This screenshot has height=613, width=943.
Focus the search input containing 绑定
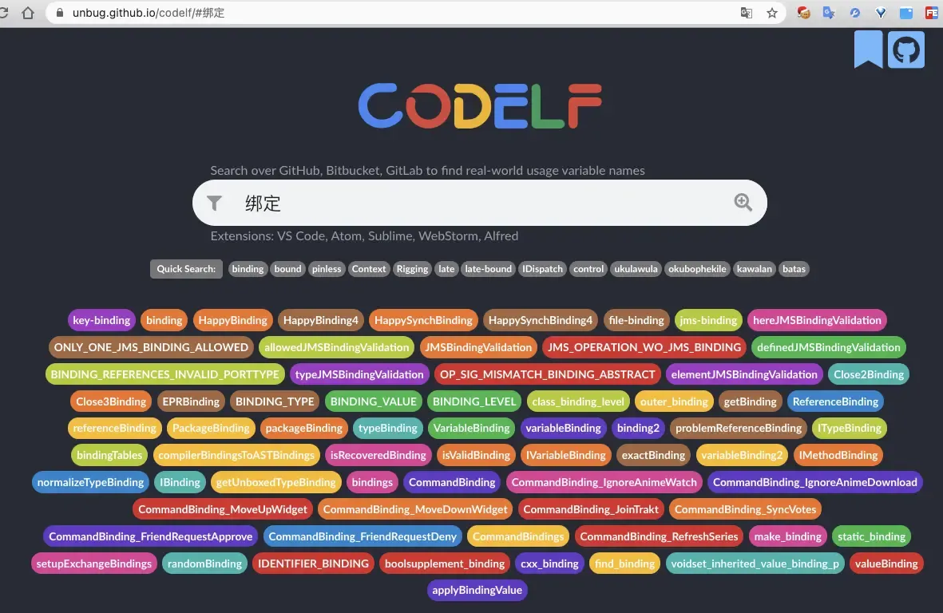[x=479, y=203]
